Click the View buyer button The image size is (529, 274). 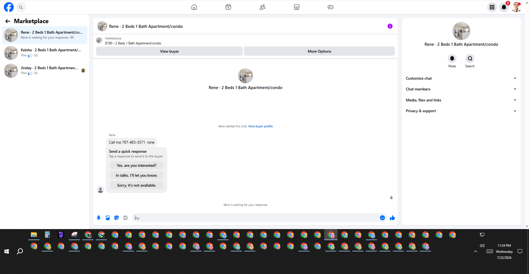169,51
